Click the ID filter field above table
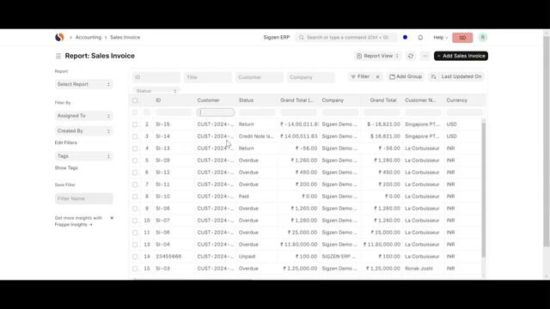 pyautogui.click(x=156, y=77)
